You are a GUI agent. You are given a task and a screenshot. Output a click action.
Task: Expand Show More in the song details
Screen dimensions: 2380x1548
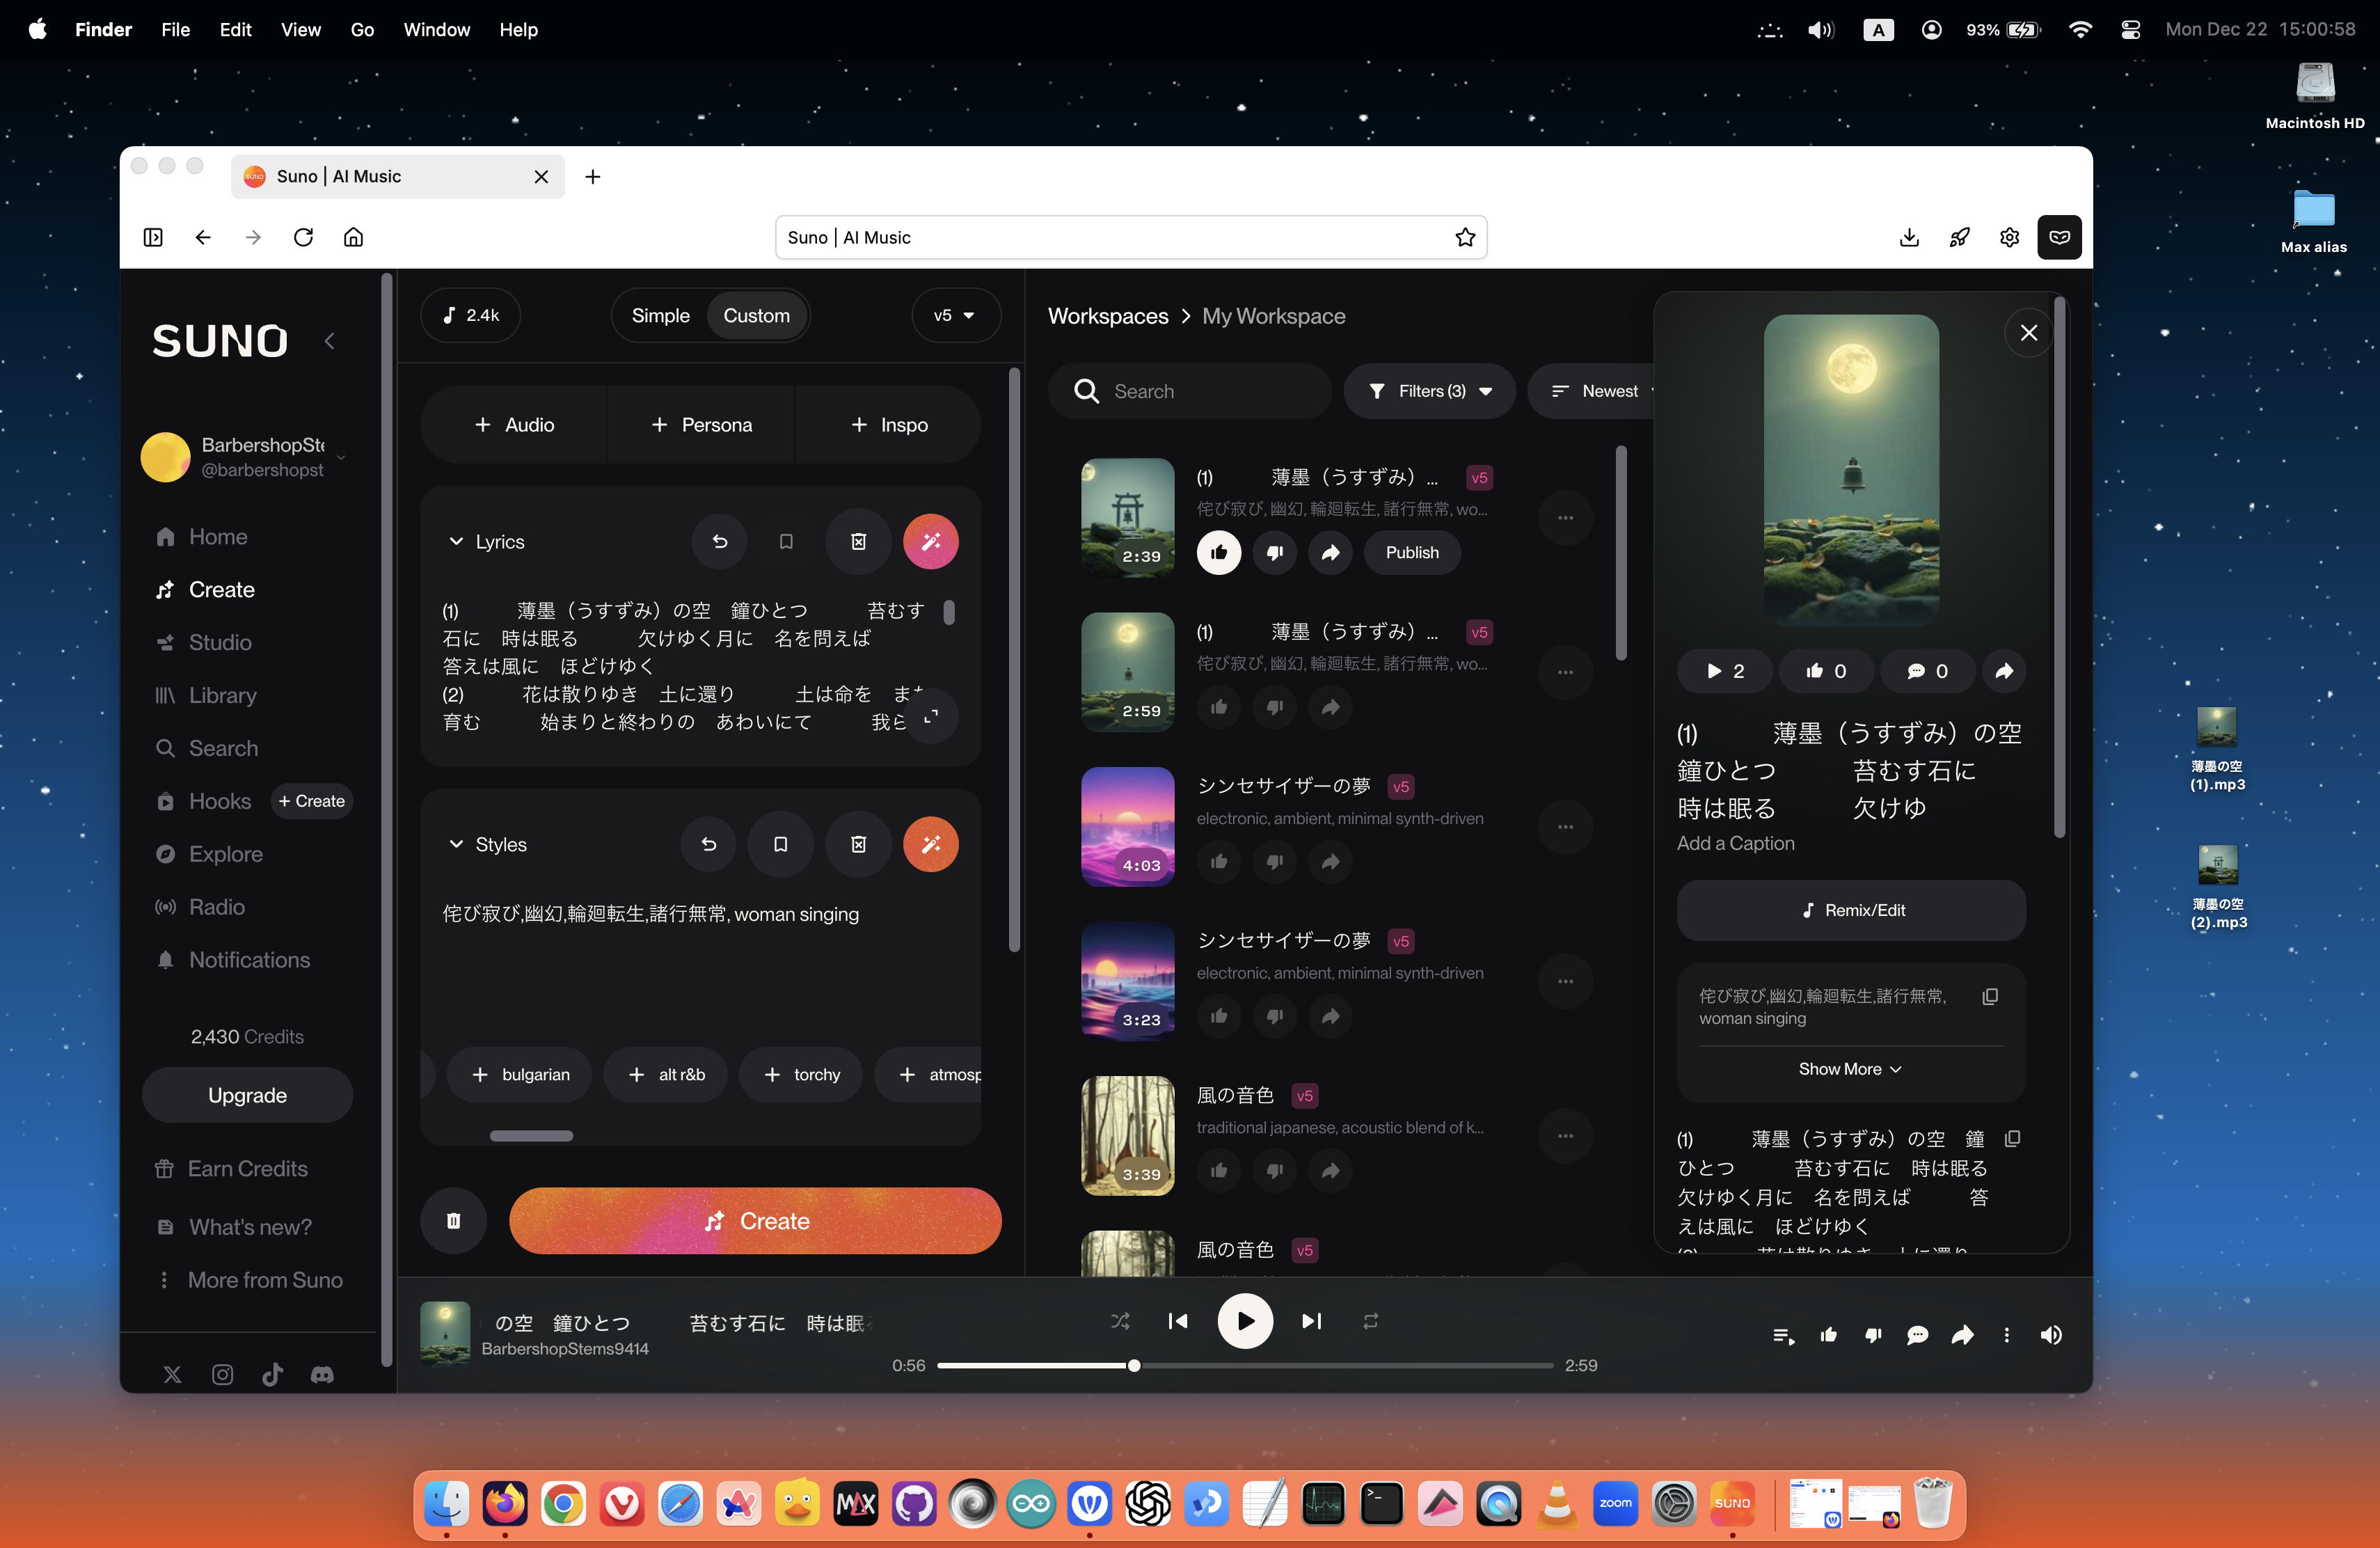tap(1849, 1068)
